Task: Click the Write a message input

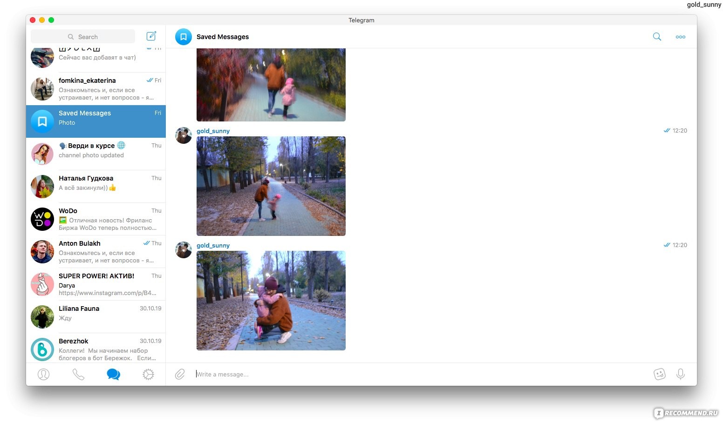Action: click(419, 374)
